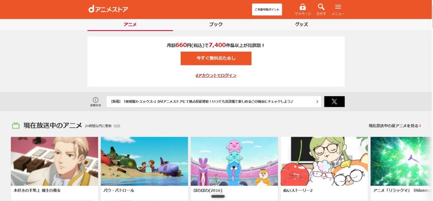Open アニメ「リラックマ」 thumbnail
Image resolution: width=433 pixels, height=201 pixels.
(x=402, y=161)
